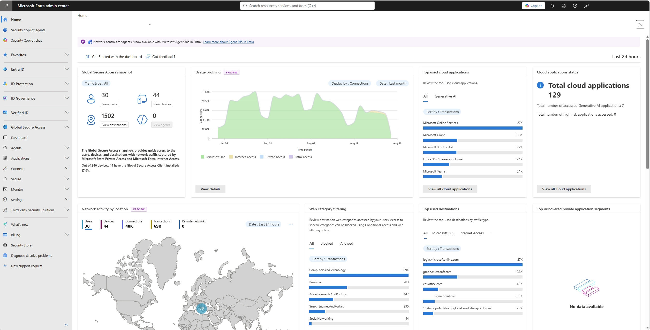Open New support request icon
The width and height of the screenshot is (650, 330).
(x=5, y=266)
